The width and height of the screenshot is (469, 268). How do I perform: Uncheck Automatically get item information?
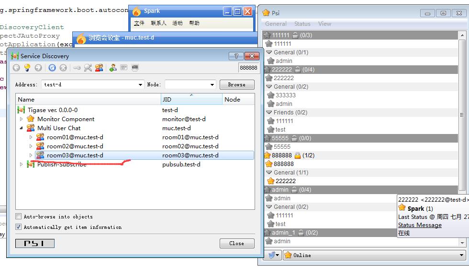pyautogui.click(x=19, y=227)
